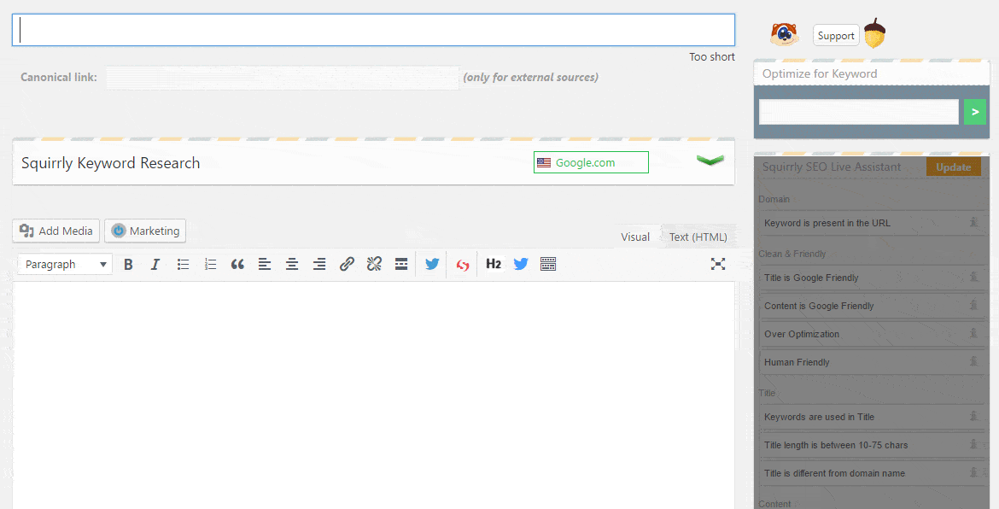Open distraction-free fullscreen mode

click(x=718, y=265)
